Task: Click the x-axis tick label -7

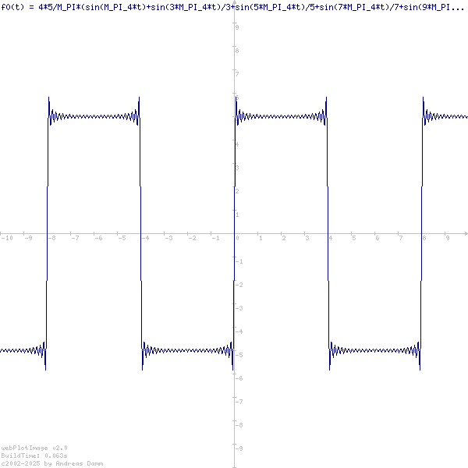Action: 75,238
